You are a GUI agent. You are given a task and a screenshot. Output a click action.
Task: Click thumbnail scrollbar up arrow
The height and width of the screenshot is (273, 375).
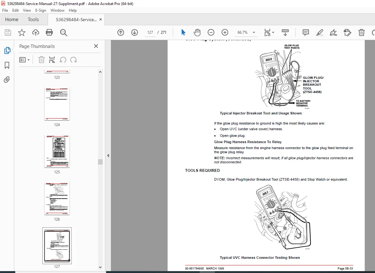click(x=100, y=72)
